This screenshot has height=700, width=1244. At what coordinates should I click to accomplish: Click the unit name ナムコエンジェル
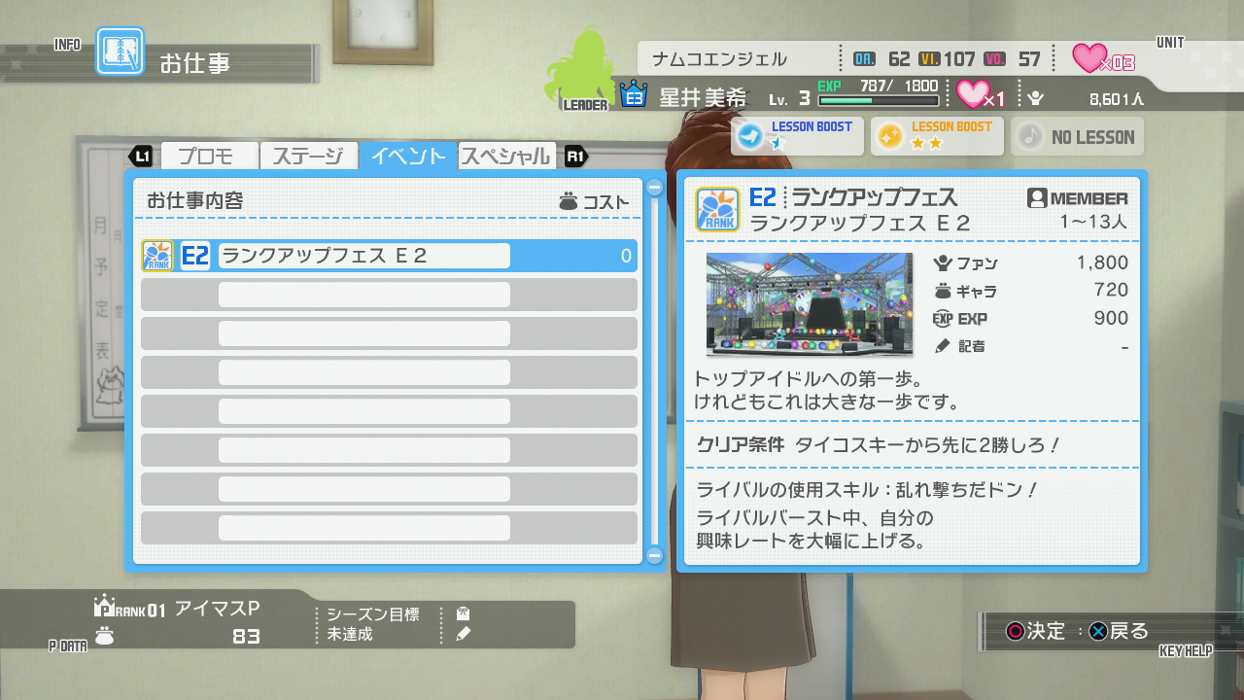tap(720, 59)
